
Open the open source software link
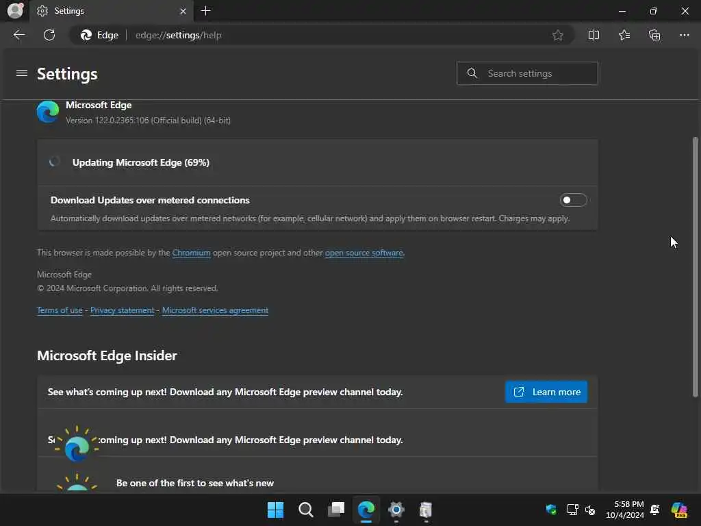364,253
